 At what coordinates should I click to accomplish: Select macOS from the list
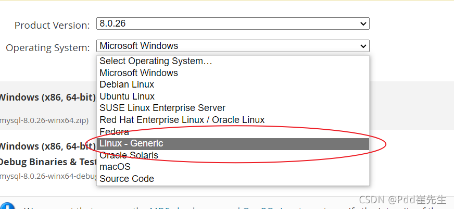(x=233, y=167)
